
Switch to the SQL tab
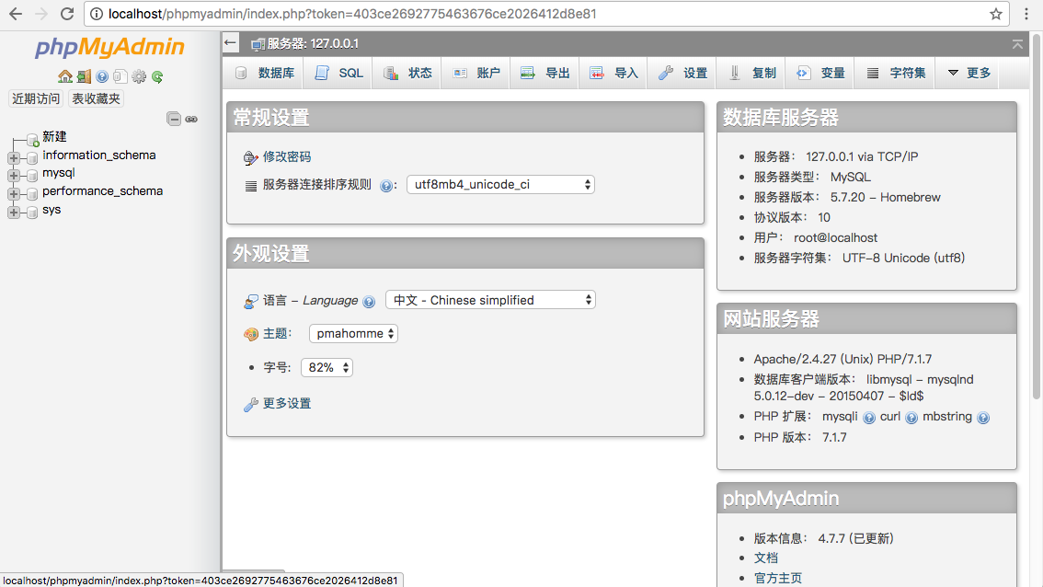tap(338, 74)
